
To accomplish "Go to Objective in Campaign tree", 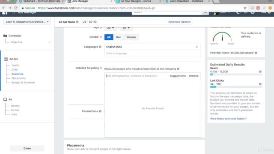I will point(16,42).
